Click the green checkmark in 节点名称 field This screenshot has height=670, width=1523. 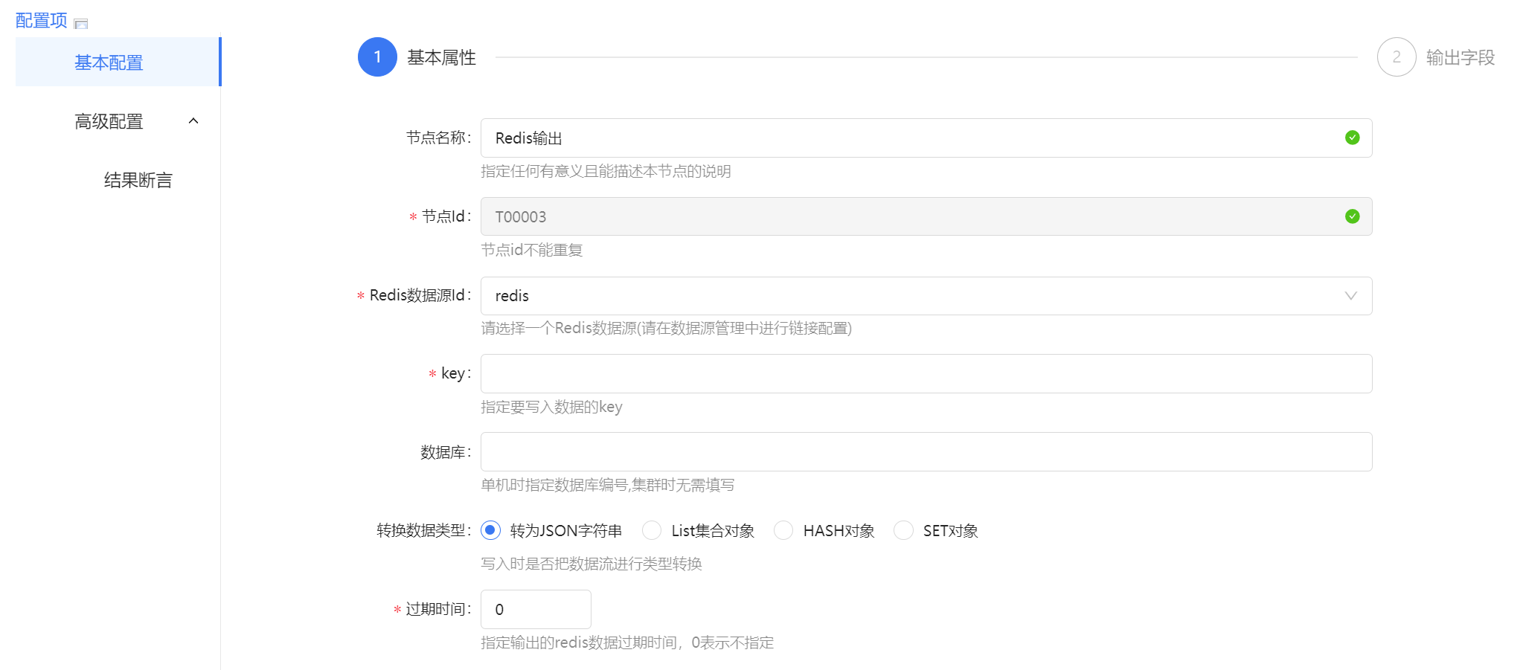coord(1352,138)
